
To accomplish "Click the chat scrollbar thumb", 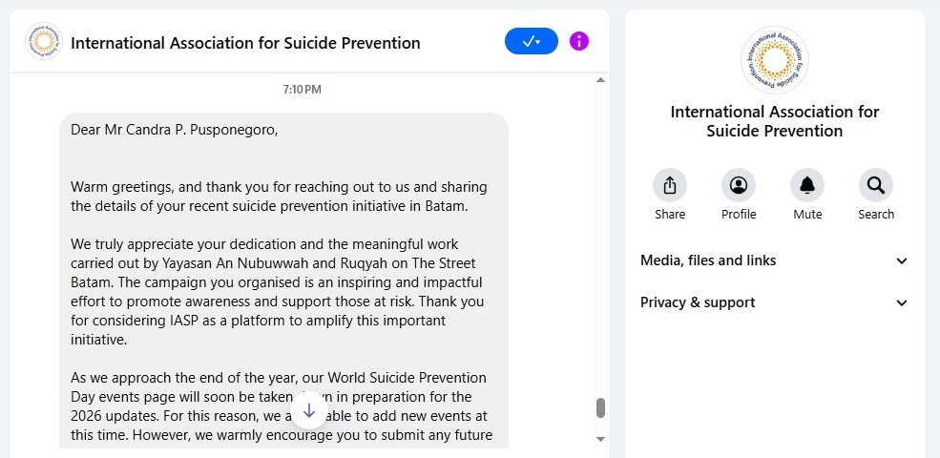I will [x=600, y=407].
